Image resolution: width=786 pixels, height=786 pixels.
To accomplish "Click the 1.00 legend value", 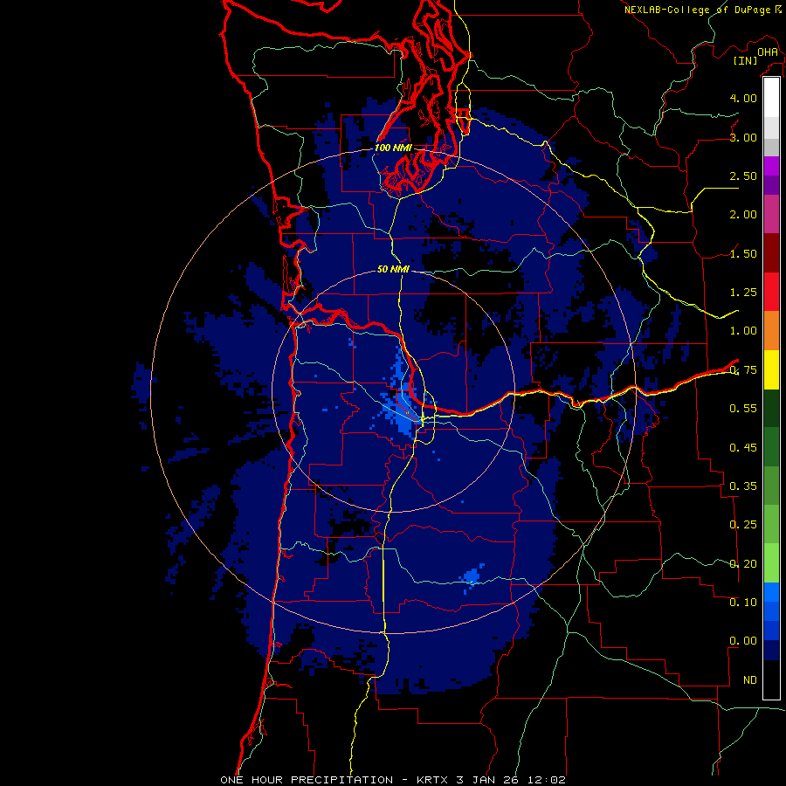I will tap(743, 331).
